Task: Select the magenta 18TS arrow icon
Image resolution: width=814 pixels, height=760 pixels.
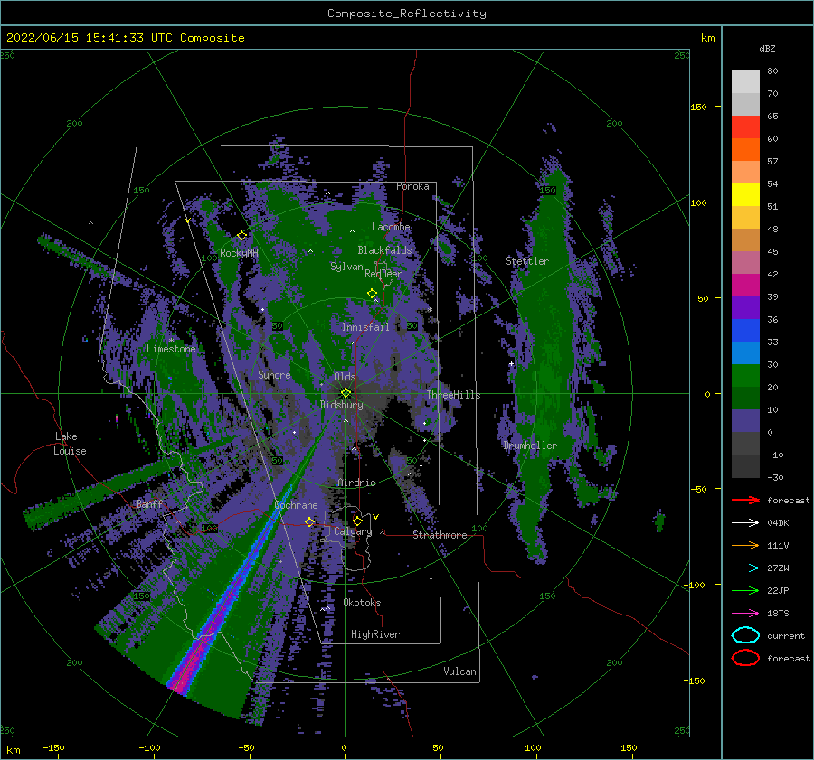Action: (745, 614)
